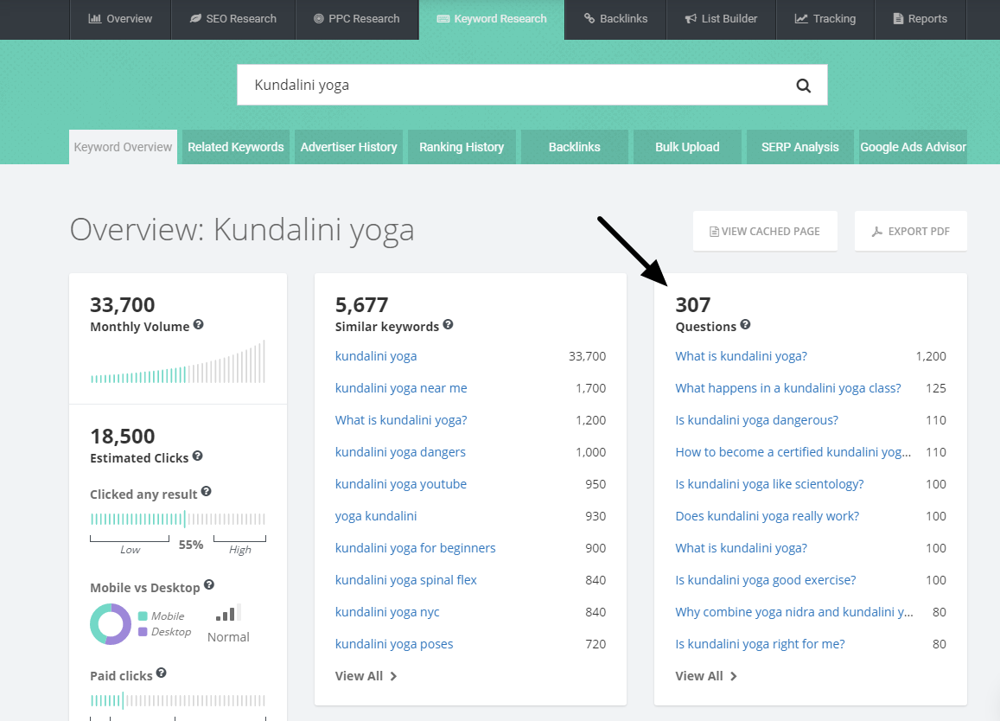Screen dimensions: 1000x721
Task: Select the Keyword Overview sub-tab
Action: coord(123,147)
